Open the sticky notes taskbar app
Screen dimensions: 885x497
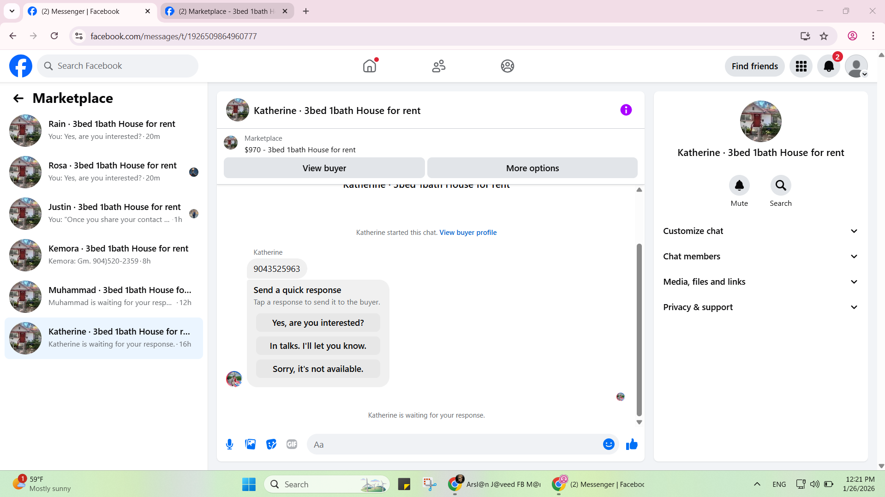[x=404, y=484]
